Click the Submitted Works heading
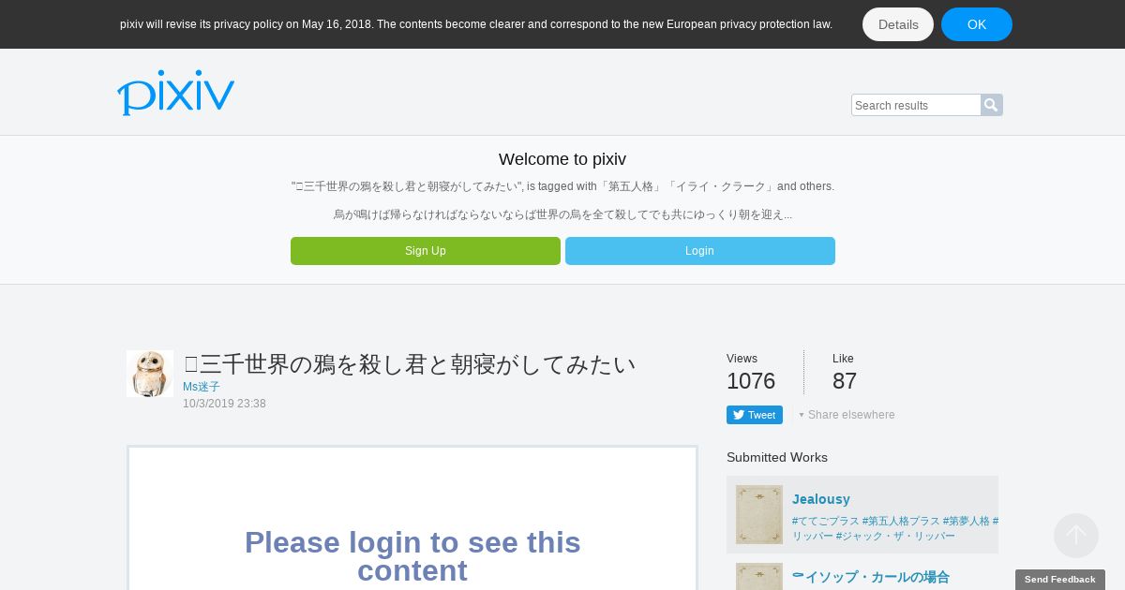This screenshot has width=1125, height=590. (x=777, y=457)
